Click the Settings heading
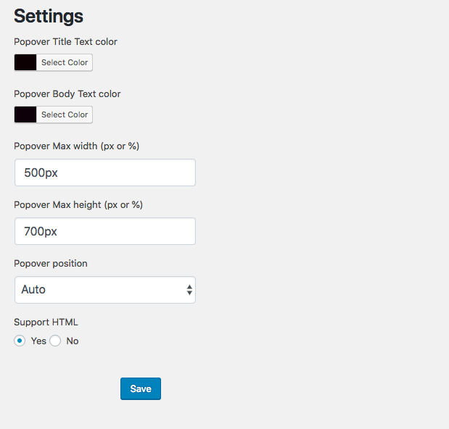 [49, 15]
